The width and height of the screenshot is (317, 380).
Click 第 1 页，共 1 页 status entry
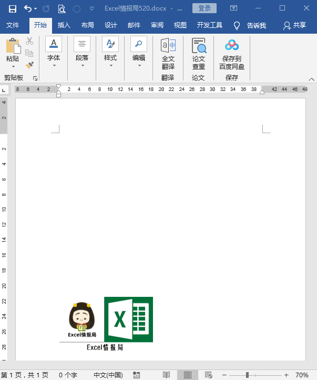[25, 375]
